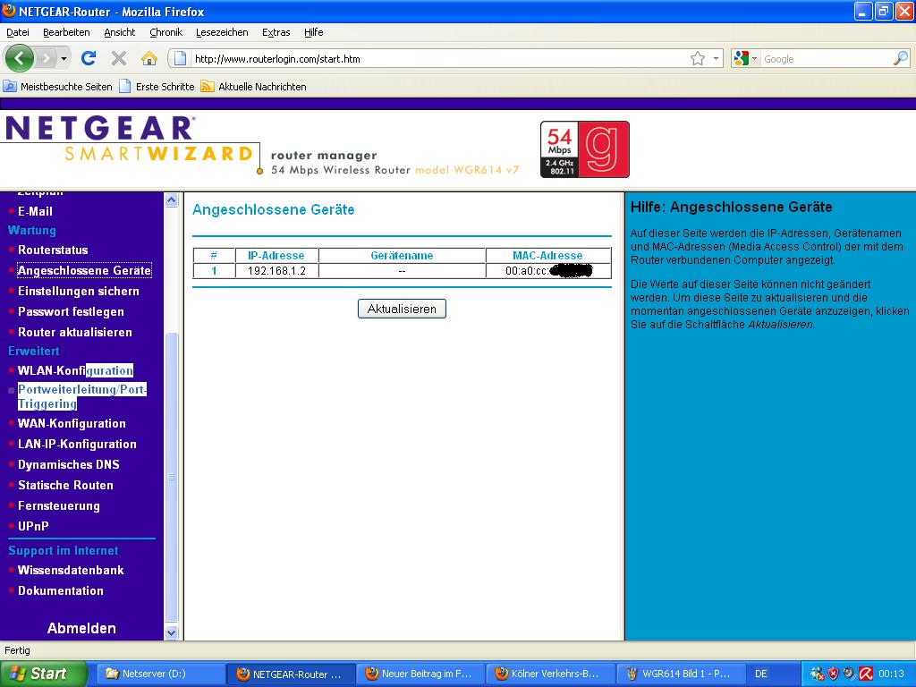Switch to Netserver (D:) taskbar window

coord(160,674)
